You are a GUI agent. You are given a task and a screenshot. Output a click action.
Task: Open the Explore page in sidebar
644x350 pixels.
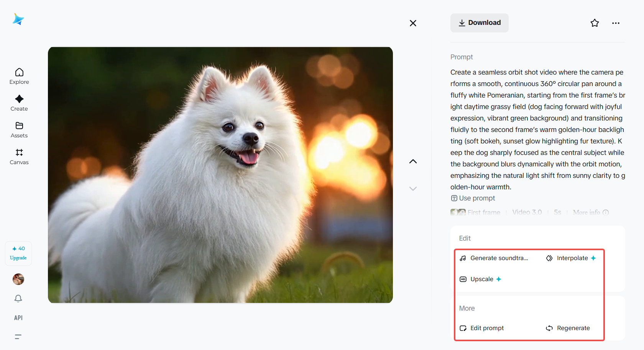click(x=19, y=76)
